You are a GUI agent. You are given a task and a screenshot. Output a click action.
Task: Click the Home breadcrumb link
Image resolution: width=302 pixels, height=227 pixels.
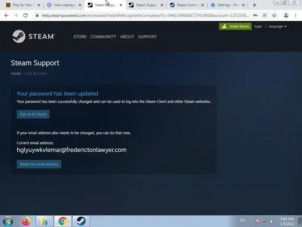pos(16,74)
